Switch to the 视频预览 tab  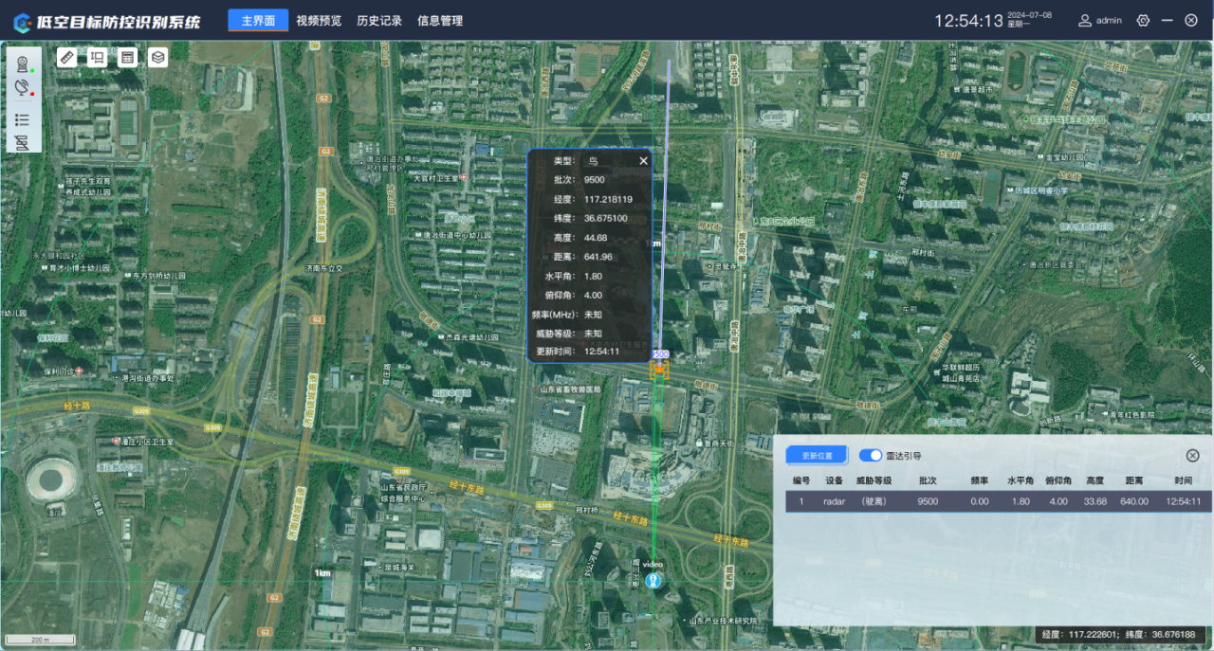319,20
